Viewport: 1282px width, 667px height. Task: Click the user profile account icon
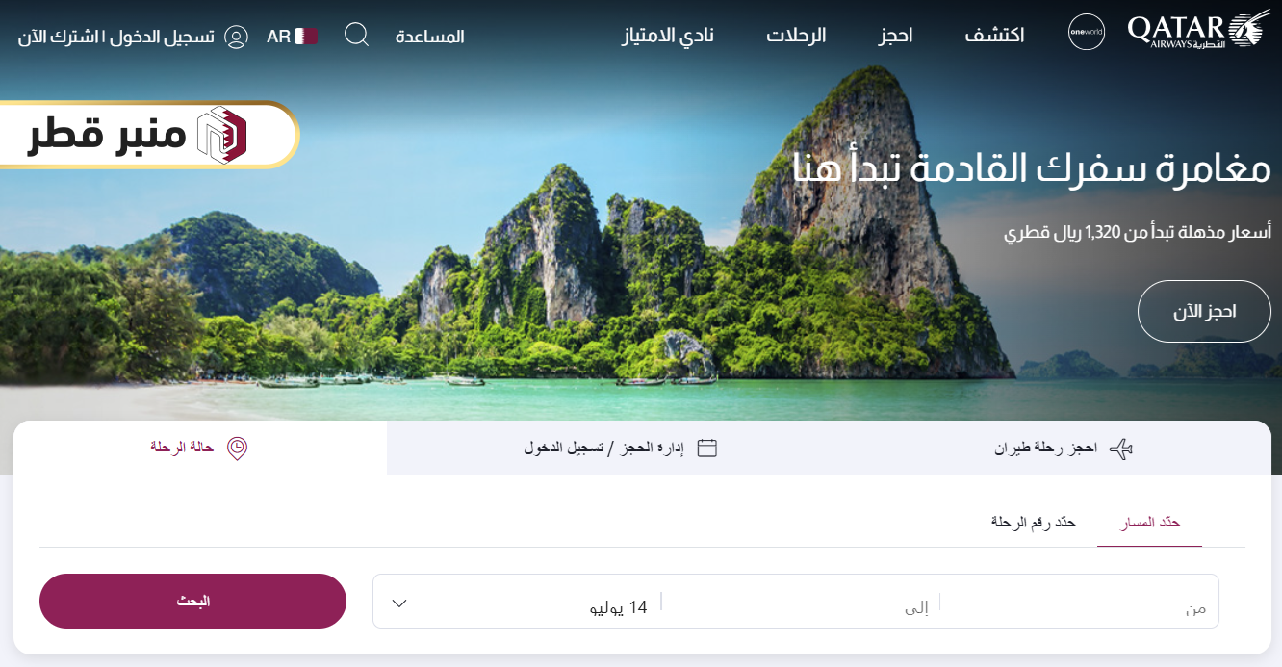(236, 37)
